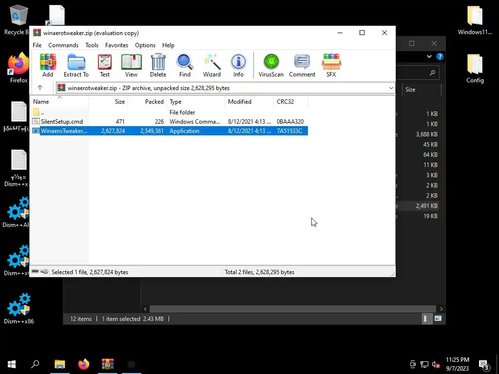Expand the Explorer ribbon chevron

(x=429, y=56)
